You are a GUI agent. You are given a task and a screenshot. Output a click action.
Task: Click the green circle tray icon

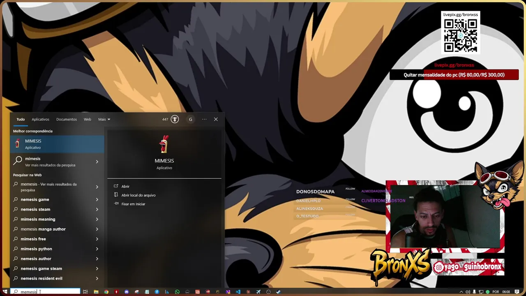coord(488,292)
